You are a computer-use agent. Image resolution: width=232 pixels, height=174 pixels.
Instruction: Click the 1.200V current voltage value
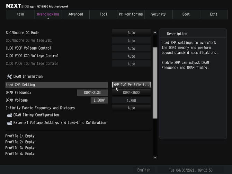99,100
